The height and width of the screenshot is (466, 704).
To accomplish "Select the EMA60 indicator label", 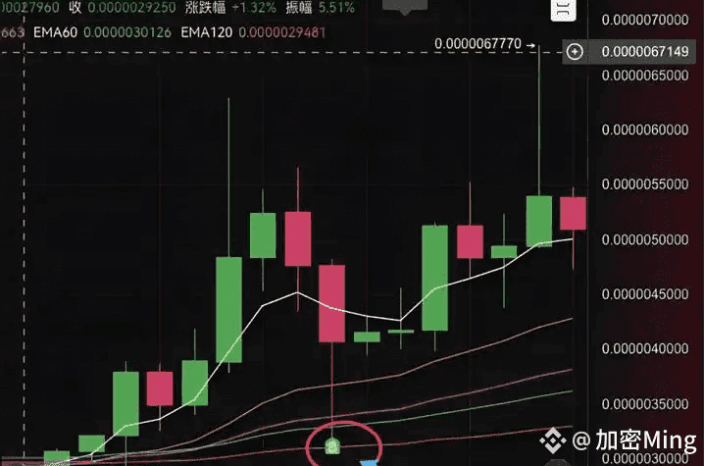I will (x=55, y=32).
